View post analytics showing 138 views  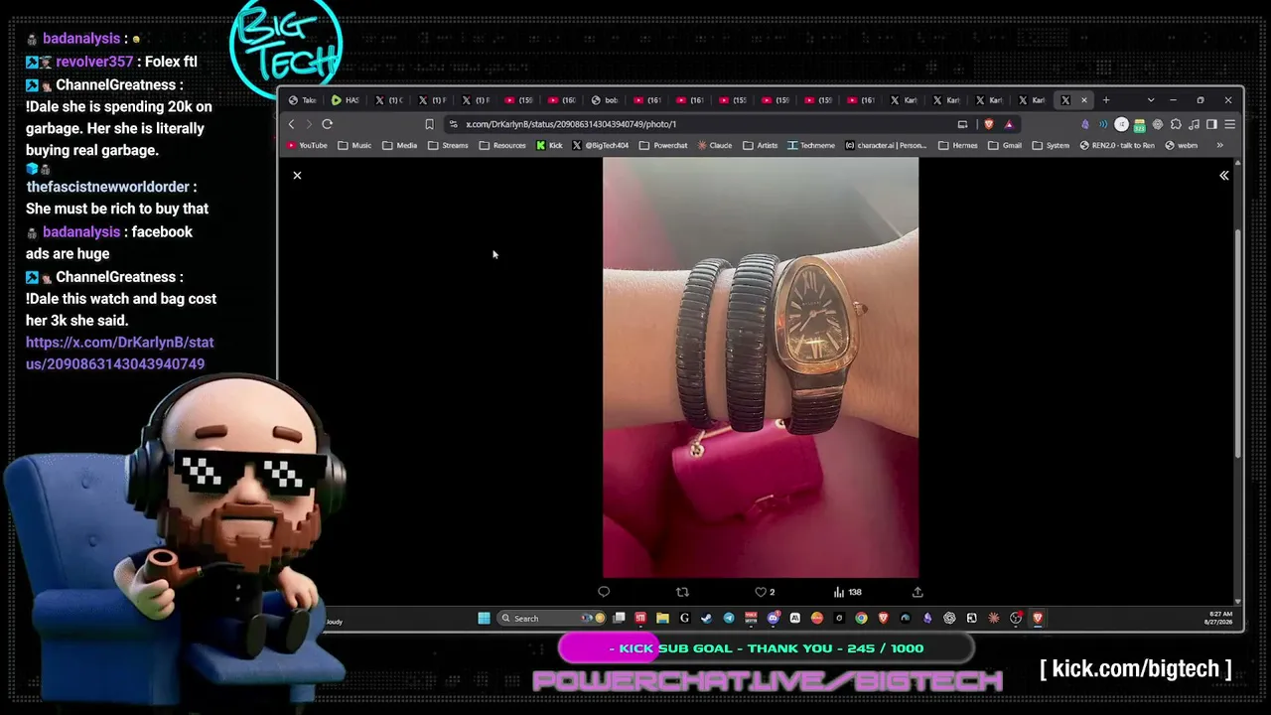click(847, 592)
